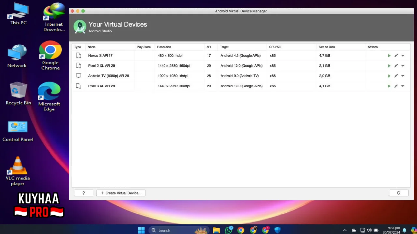Open Windows Security shield in taskbar

click(x=278, y=230)
